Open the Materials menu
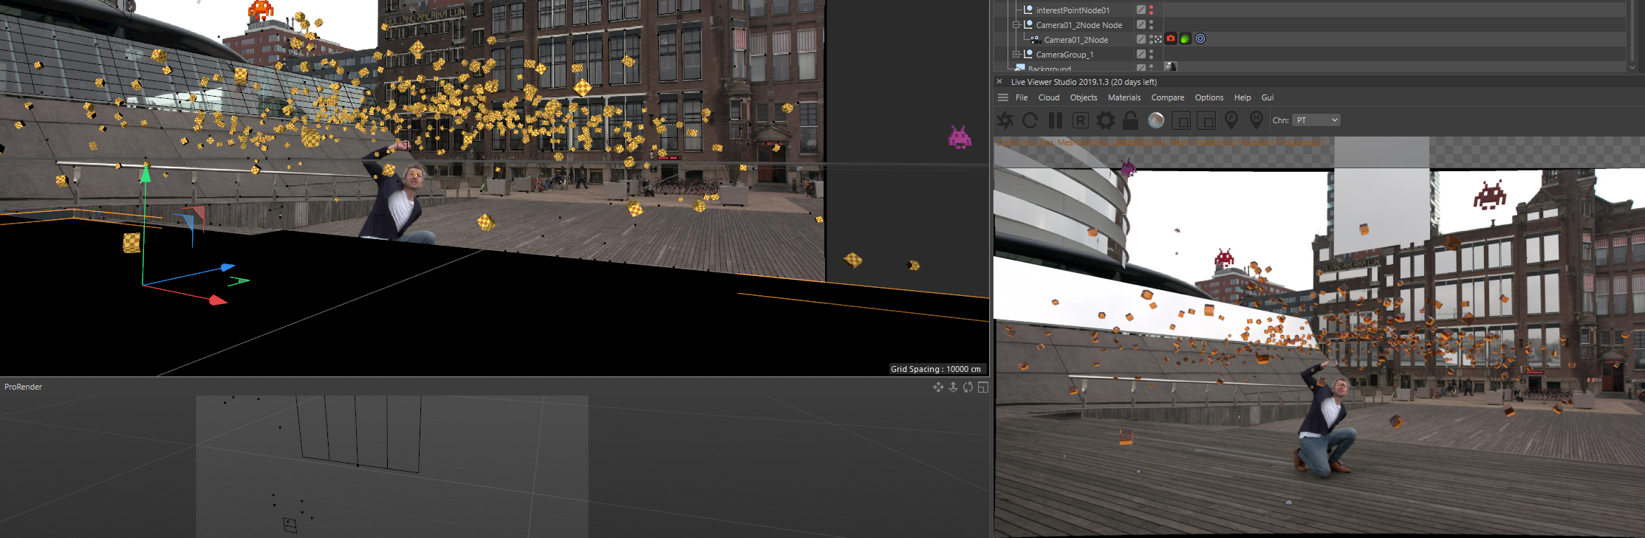 pos(1124,97)
